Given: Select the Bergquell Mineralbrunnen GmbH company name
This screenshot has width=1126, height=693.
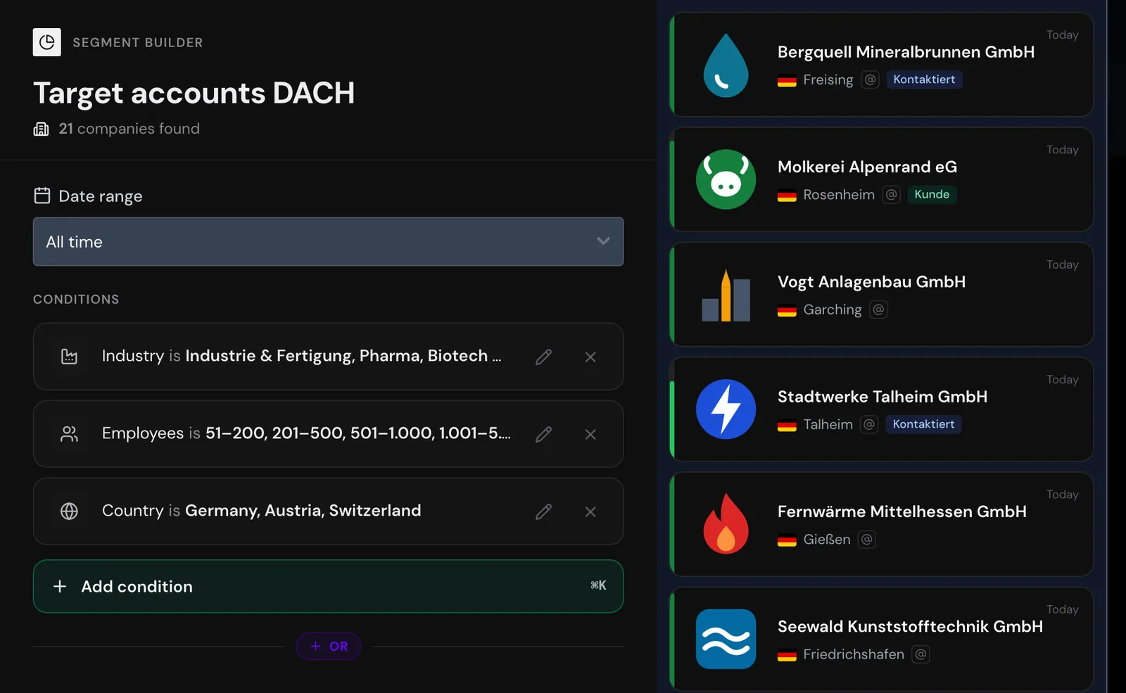Looking at the screenshot, I should coord(906,52).
